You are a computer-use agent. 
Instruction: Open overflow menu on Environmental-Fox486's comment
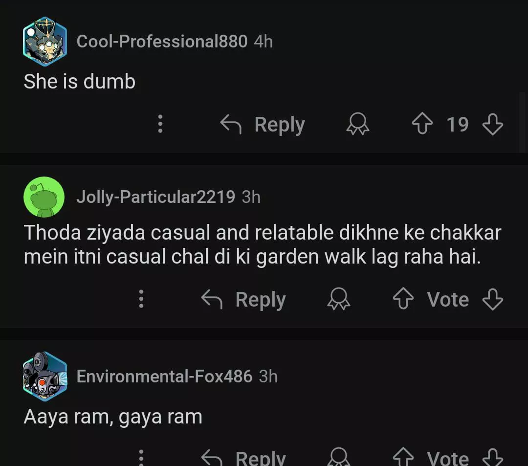(141, 458)
